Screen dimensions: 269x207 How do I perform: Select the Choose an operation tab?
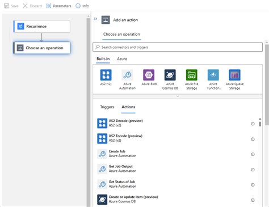[121, 35]
